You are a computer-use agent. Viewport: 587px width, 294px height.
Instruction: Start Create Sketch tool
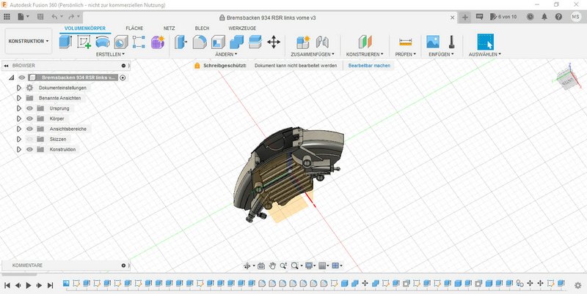point(84,42)
